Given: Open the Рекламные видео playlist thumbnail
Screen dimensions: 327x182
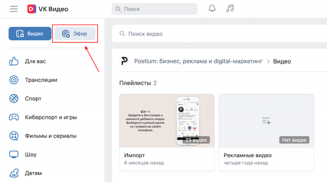Looking at the screenshot, I should [266, 121].
